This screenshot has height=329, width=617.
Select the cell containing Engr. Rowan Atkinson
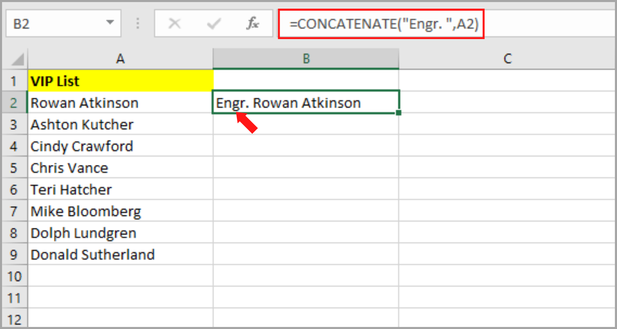tap(306, 102)
